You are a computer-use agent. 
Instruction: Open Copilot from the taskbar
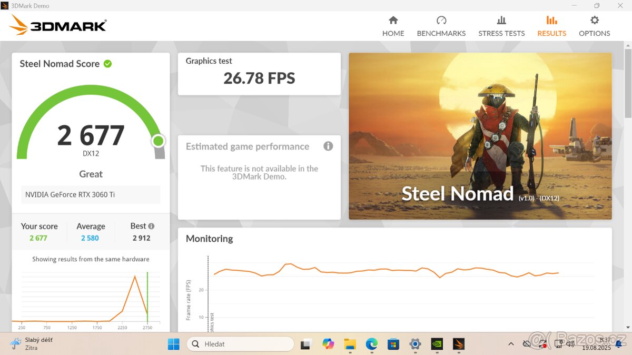pyautogui.click(x=328, y=344)
